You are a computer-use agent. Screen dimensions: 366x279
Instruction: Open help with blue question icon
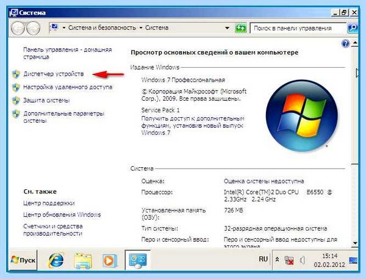pos(345,43)
